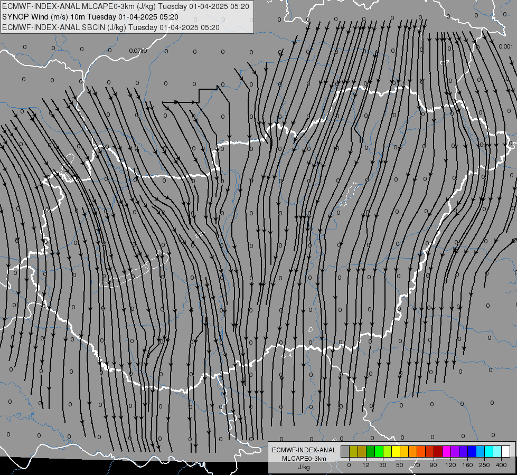Click the pure yellow legend swatch
The height and width of the screenshot is (475, 517).
point(396,451)
